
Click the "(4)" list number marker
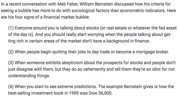[11, 87]
